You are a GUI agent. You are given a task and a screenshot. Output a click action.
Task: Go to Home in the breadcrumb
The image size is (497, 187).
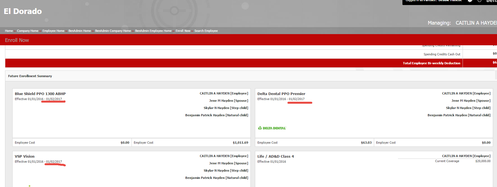pos(9,31)
